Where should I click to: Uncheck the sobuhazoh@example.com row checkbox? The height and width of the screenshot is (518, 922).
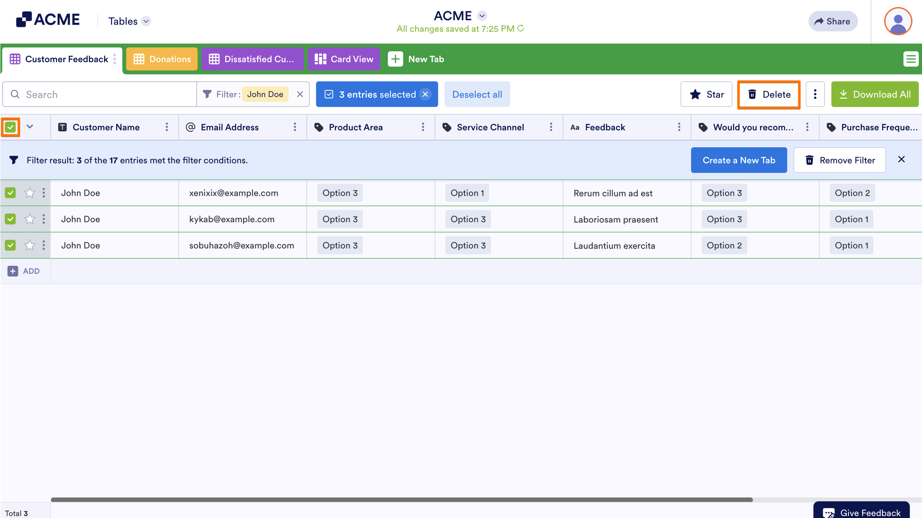10,246
